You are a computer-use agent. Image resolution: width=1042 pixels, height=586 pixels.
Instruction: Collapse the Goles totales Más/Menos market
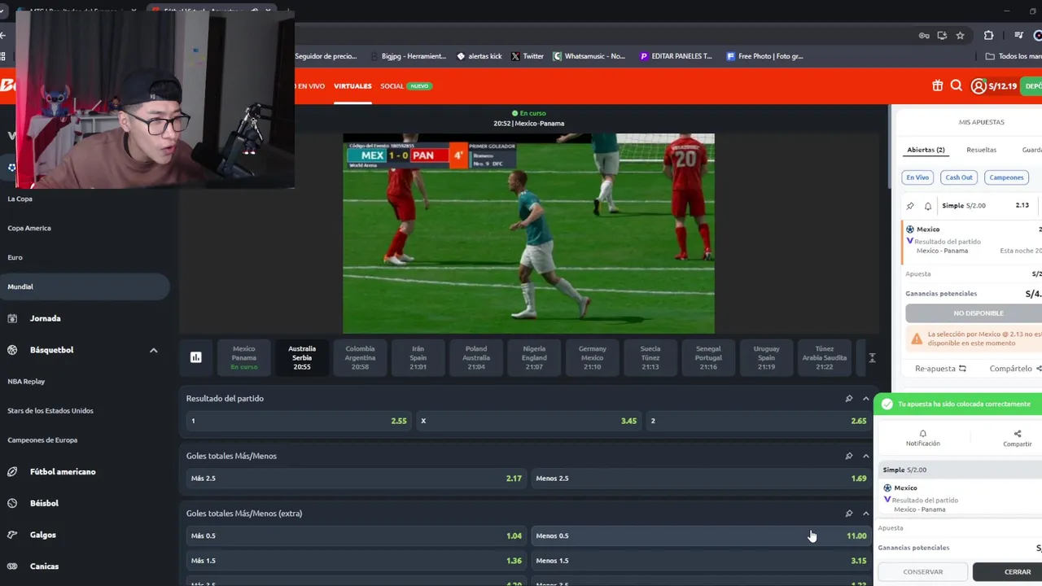pos(865,456)
